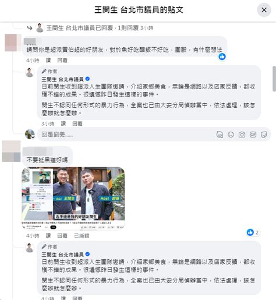Open the emoji picker in reply box
The height and width of the screenshot is (300, 276).
click(x=231, y=135)
